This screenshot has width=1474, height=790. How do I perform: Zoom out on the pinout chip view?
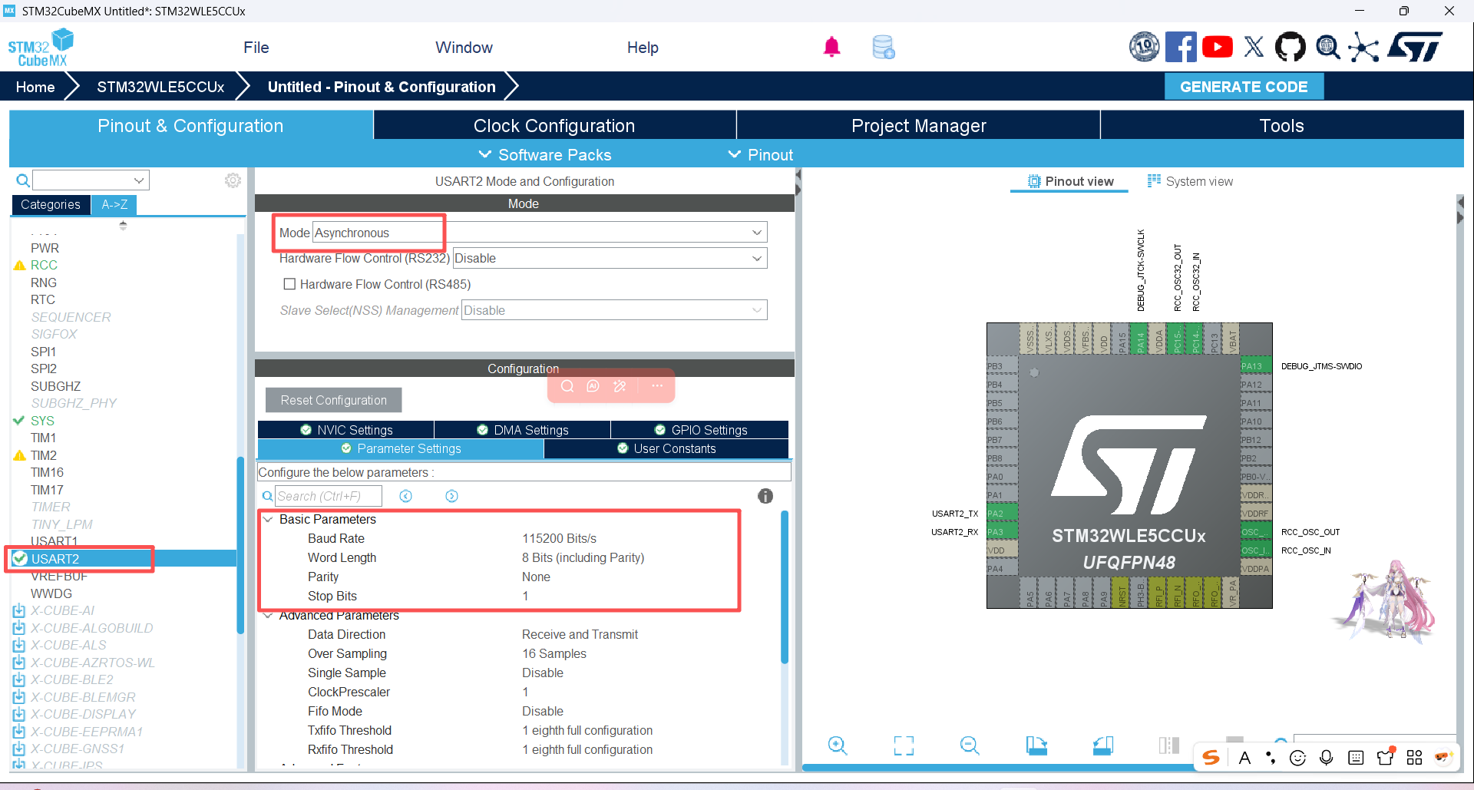click(x=970, y=745)
